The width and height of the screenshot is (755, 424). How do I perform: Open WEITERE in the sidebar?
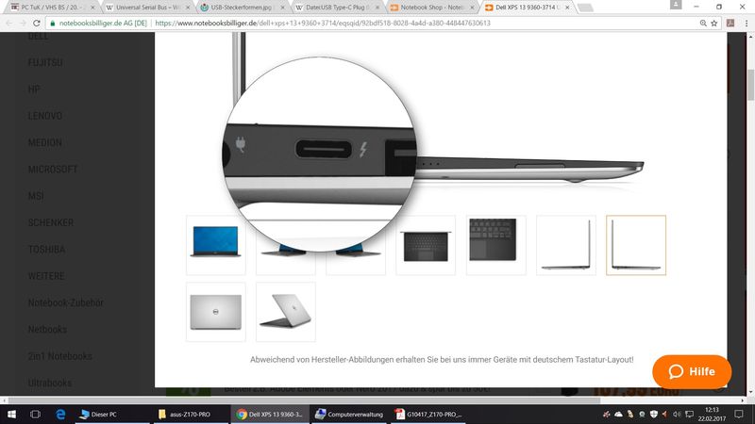pos(45,276)
